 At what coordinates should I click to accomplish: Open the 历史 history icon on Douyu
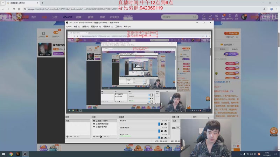[204, 17]
